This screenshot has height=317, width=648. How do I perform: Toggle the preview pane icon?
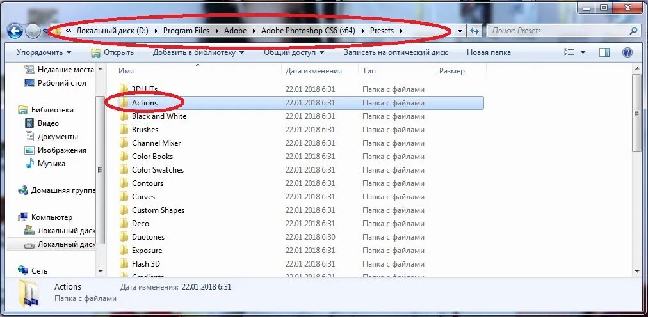pos(604,52)
